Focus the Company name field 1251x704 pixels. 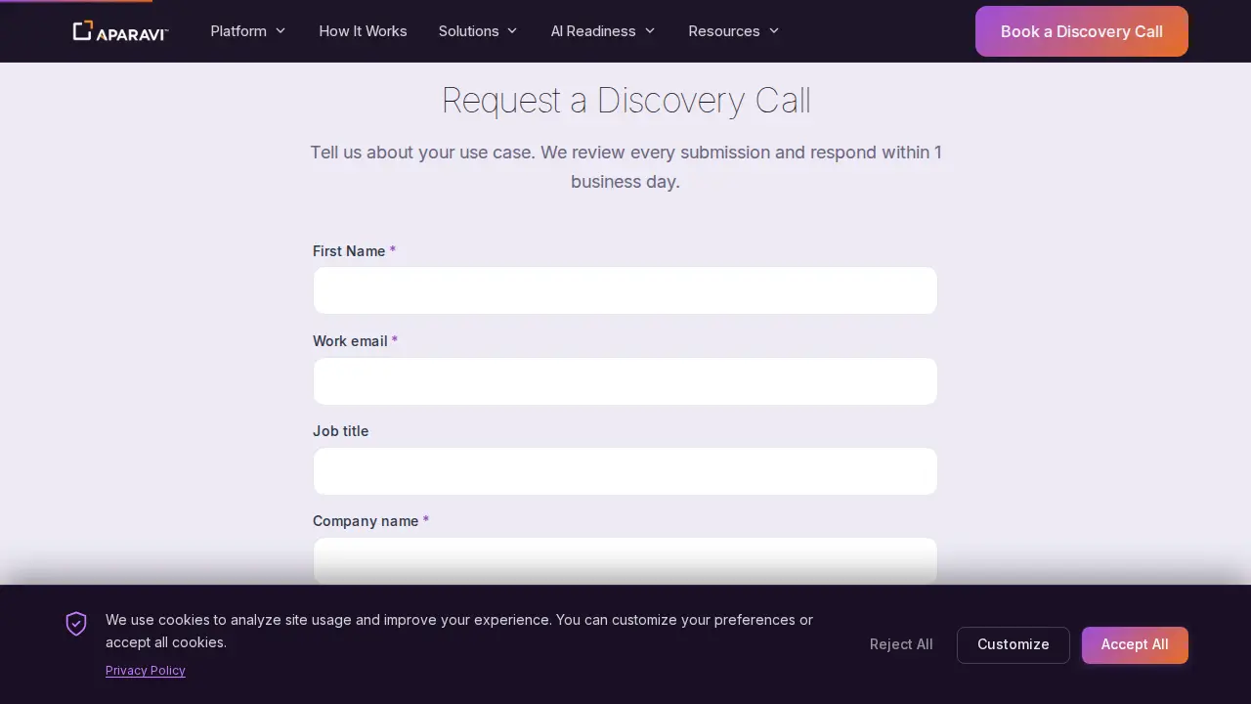[x=625, y=560]
